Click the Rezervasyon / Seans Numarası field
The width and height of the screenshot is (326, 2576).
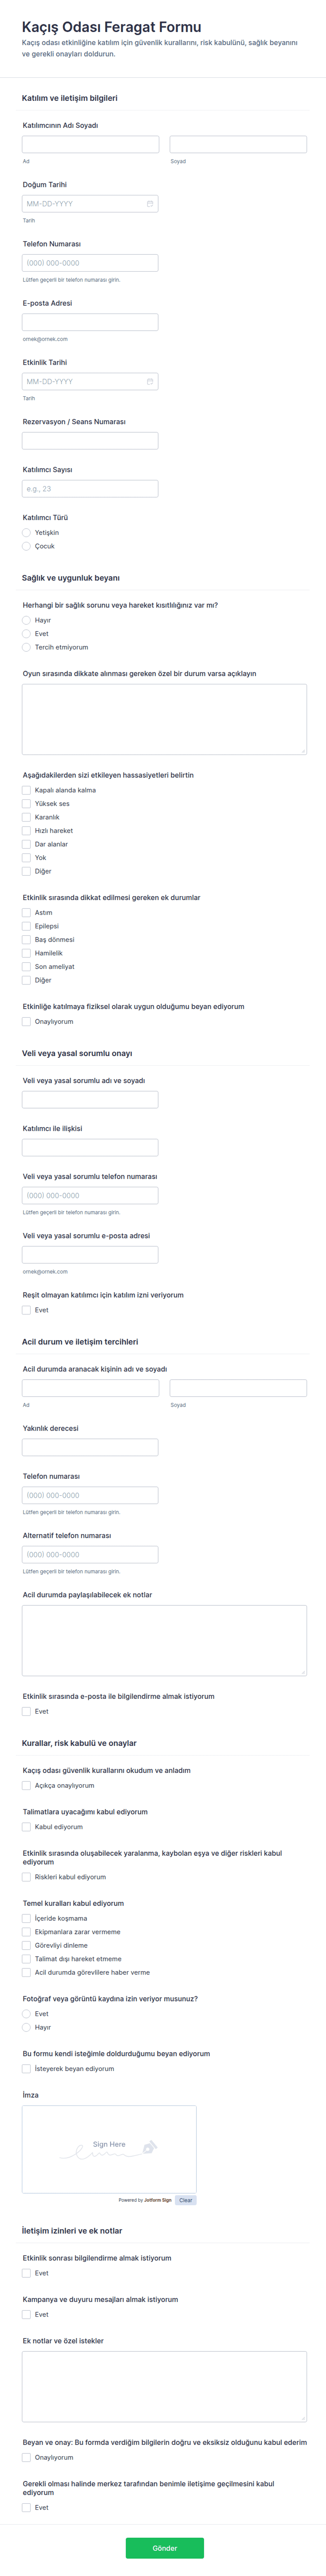(x=90, y=441)
